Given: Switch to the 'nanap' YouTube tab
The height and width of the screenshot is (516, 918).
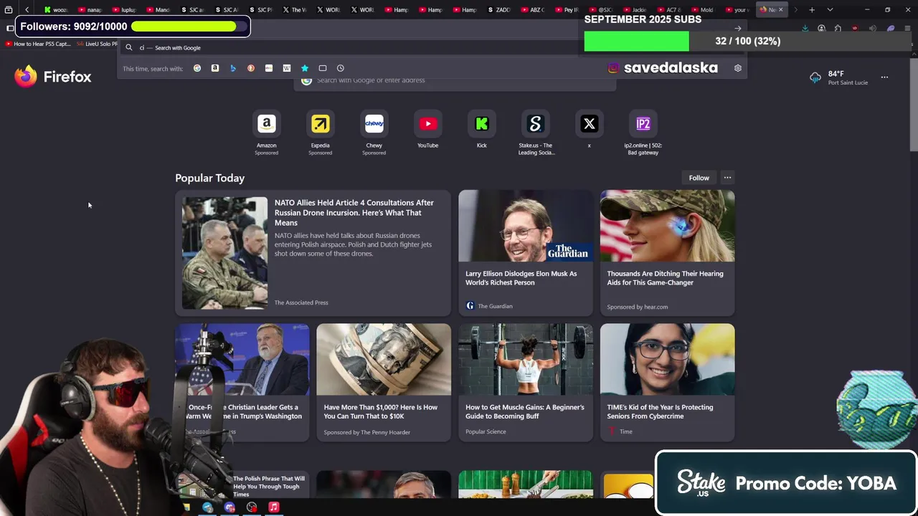Looking at the screenshot, I should [x=90, y=10].
